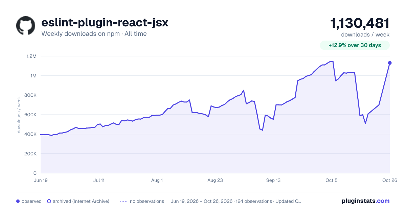Click the hollow 'archived' legend circle
This screenshot has width=406, height=213.
click(49, 201)
